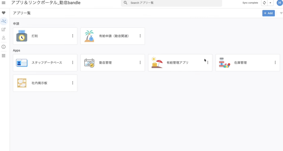Open options menu for 在庫管理 card
Viewport: 283px width, 151px height.
coord(275,63)
